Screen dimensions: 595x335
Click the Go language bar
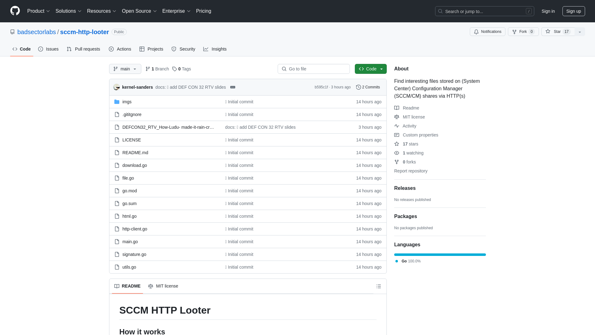[440, 255]
